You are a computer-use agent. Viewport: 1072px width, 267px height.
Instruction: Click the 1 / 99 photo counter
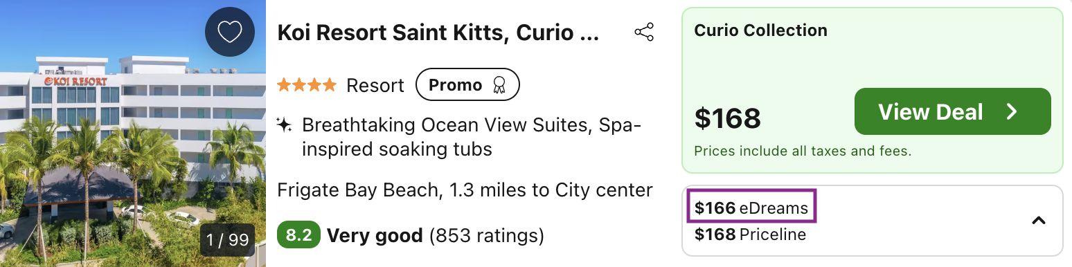[227, 240]
